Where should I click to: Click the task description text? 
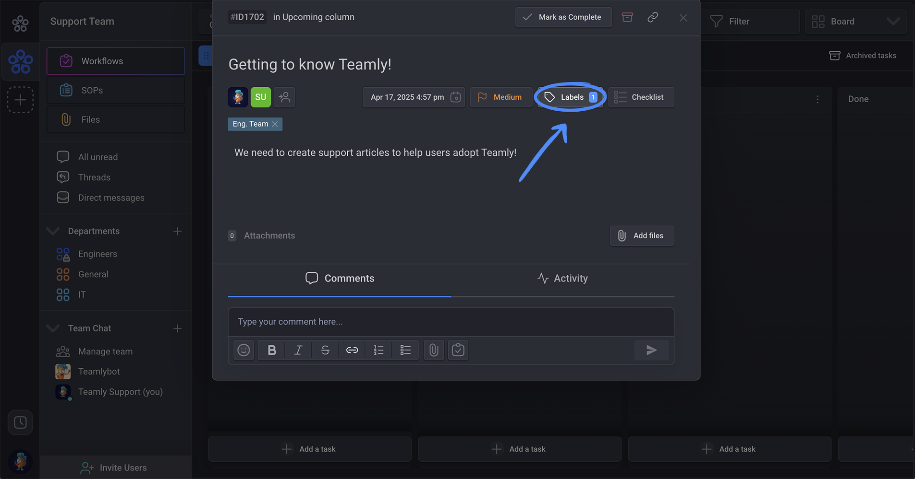[x=375, y=152]
